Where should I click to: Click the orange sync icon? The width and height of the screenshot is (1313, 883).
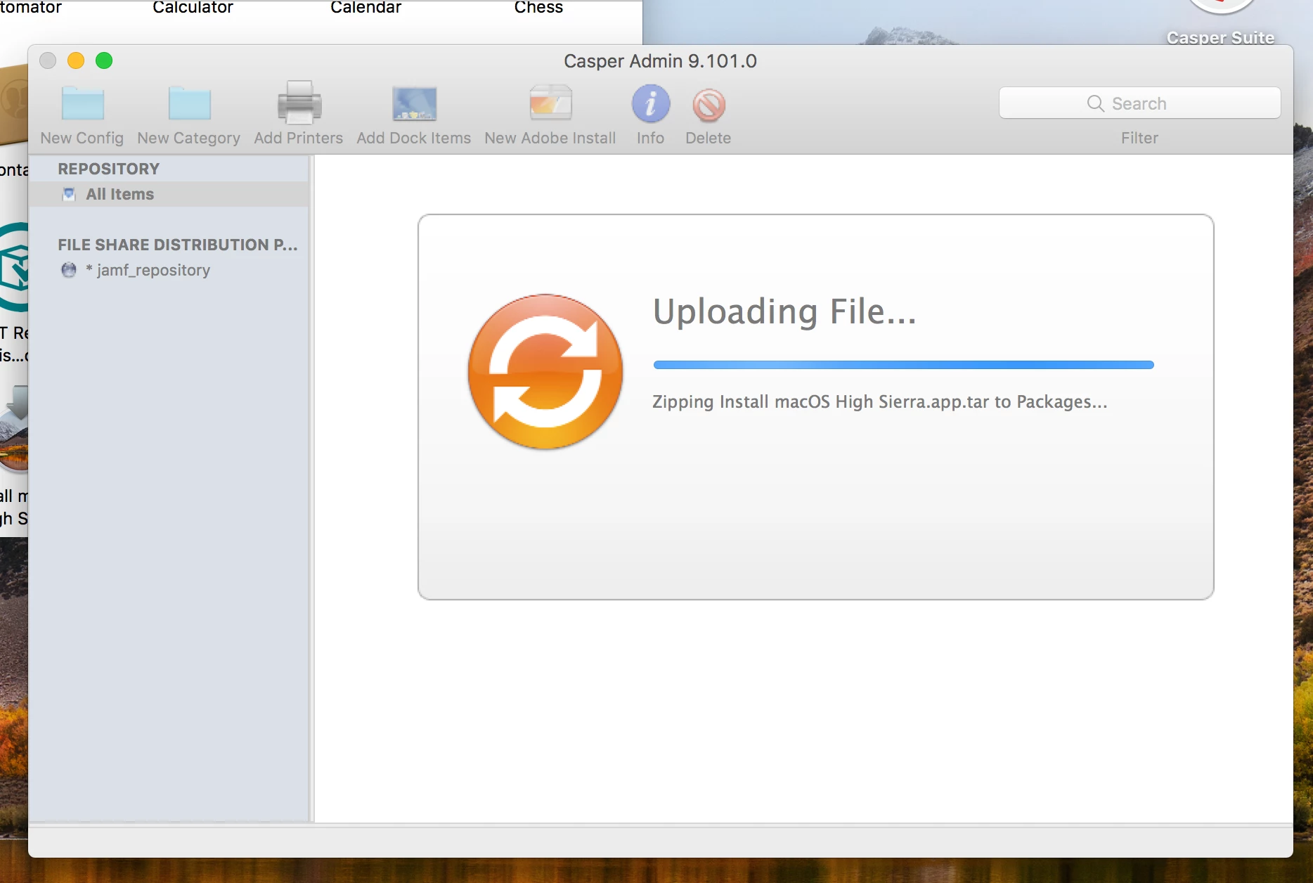coord(545,371)
